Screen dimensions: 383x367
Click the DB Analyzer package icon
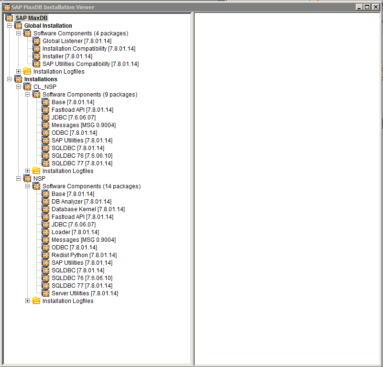point(46,202)
